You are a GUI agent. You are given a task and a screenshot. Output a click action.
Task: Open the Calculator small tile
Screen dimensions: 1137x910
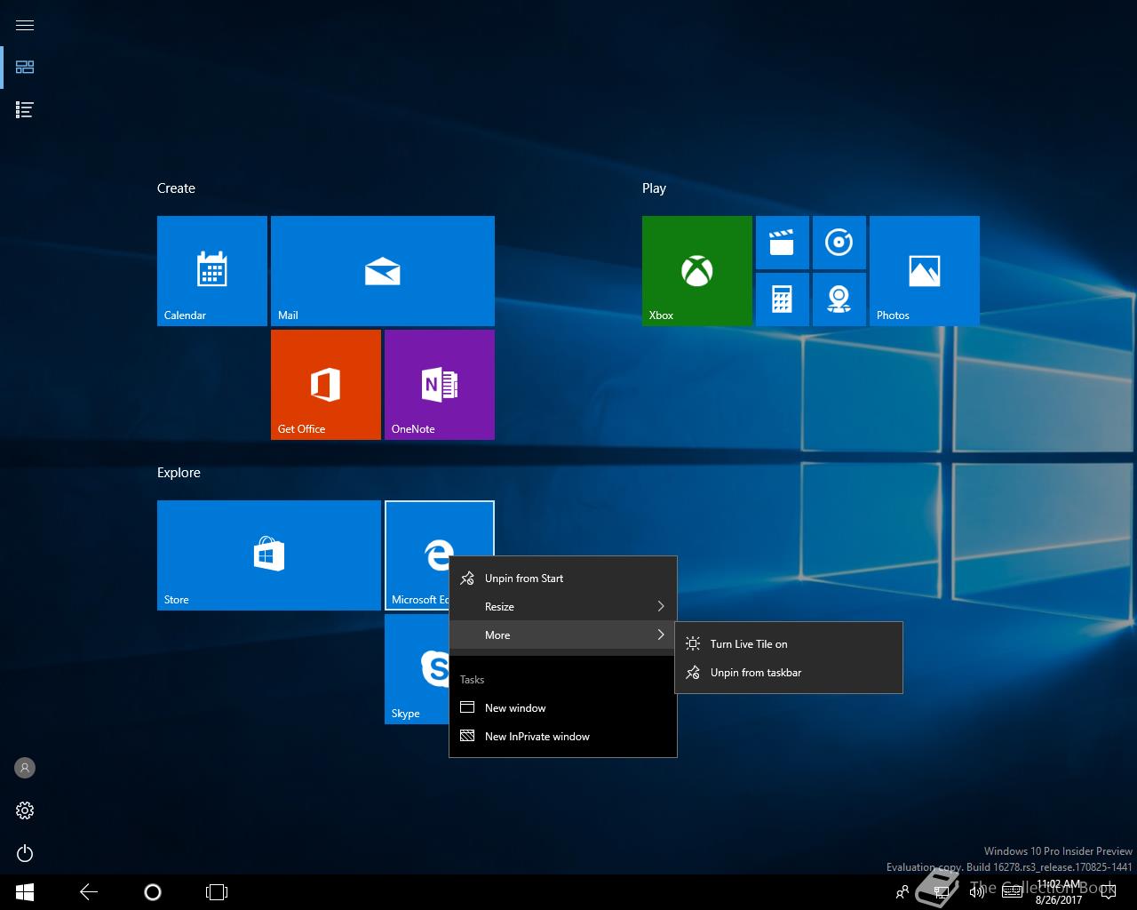point(782,299)
